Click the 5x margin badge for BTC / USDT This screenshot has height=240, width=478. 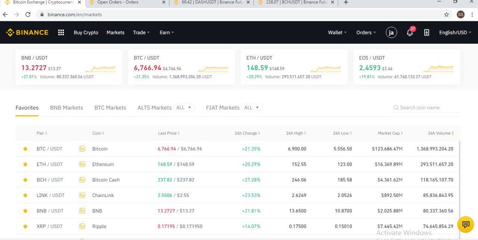coord(82,149)
